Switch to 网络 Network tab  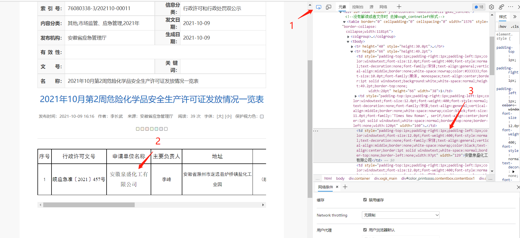[383, 7]
